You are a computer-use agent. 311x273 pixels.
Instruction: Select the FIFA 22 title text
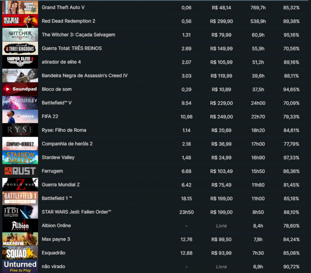pyautogui.click(x=50, y=117)
